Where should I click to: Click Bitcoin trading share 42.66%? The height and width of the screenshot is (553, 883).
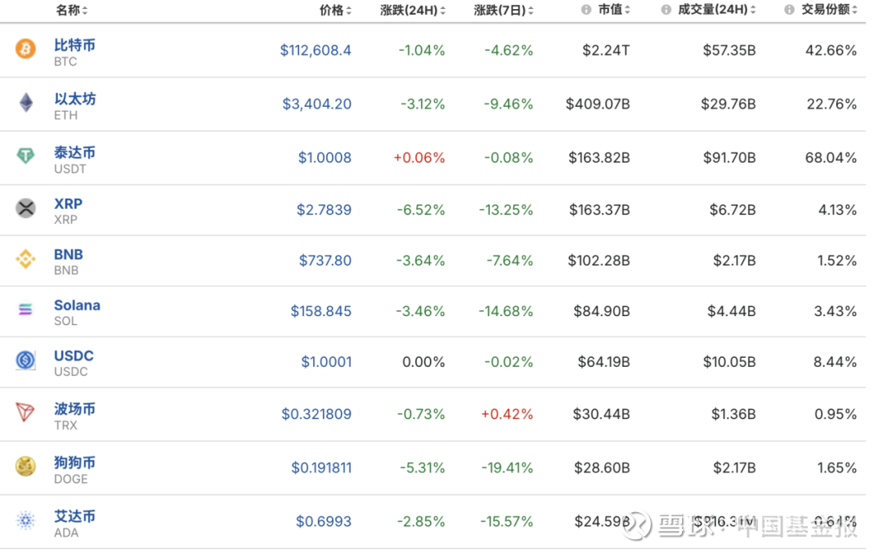(831, 51)
